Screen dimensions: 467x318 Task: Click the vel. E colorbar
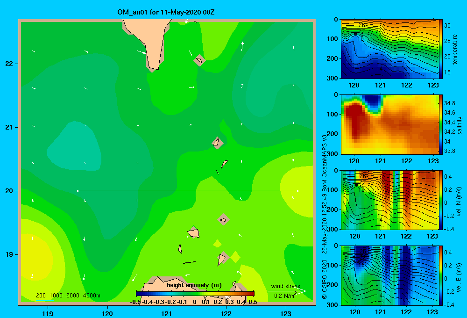pyautogui.click(x=441, y=275)
